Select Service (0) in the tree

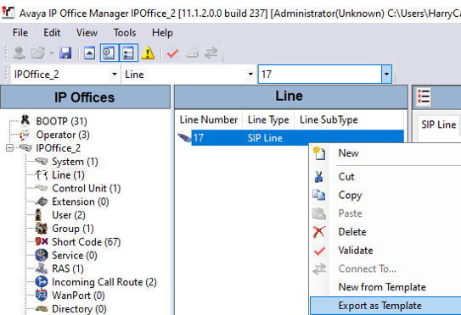(75, 256)
